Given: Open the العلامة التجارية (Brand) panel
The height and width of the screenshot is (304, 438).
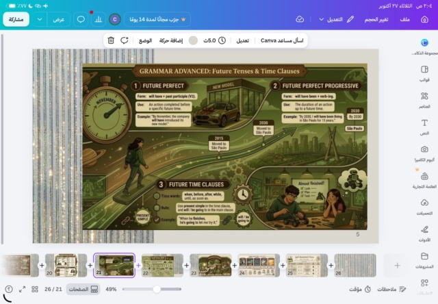Looking at the screenshot, I should [424, 180].
